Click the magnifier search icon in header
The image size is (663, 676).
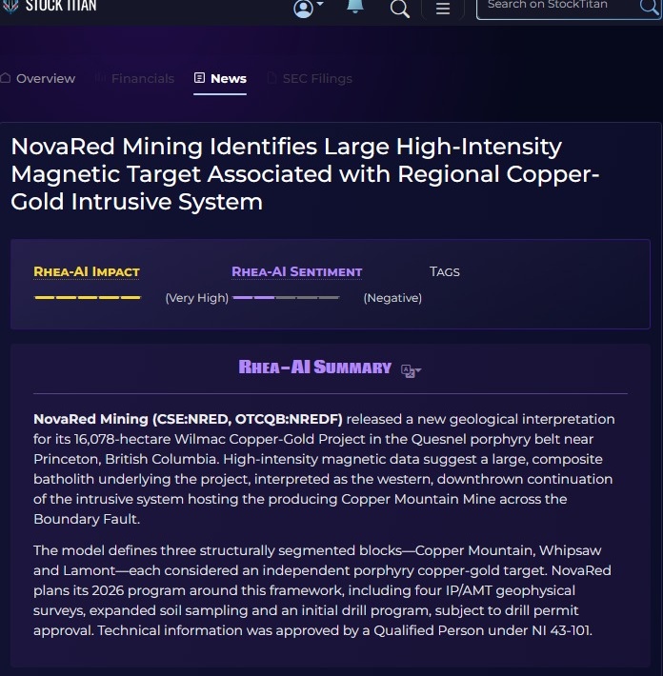399,9
